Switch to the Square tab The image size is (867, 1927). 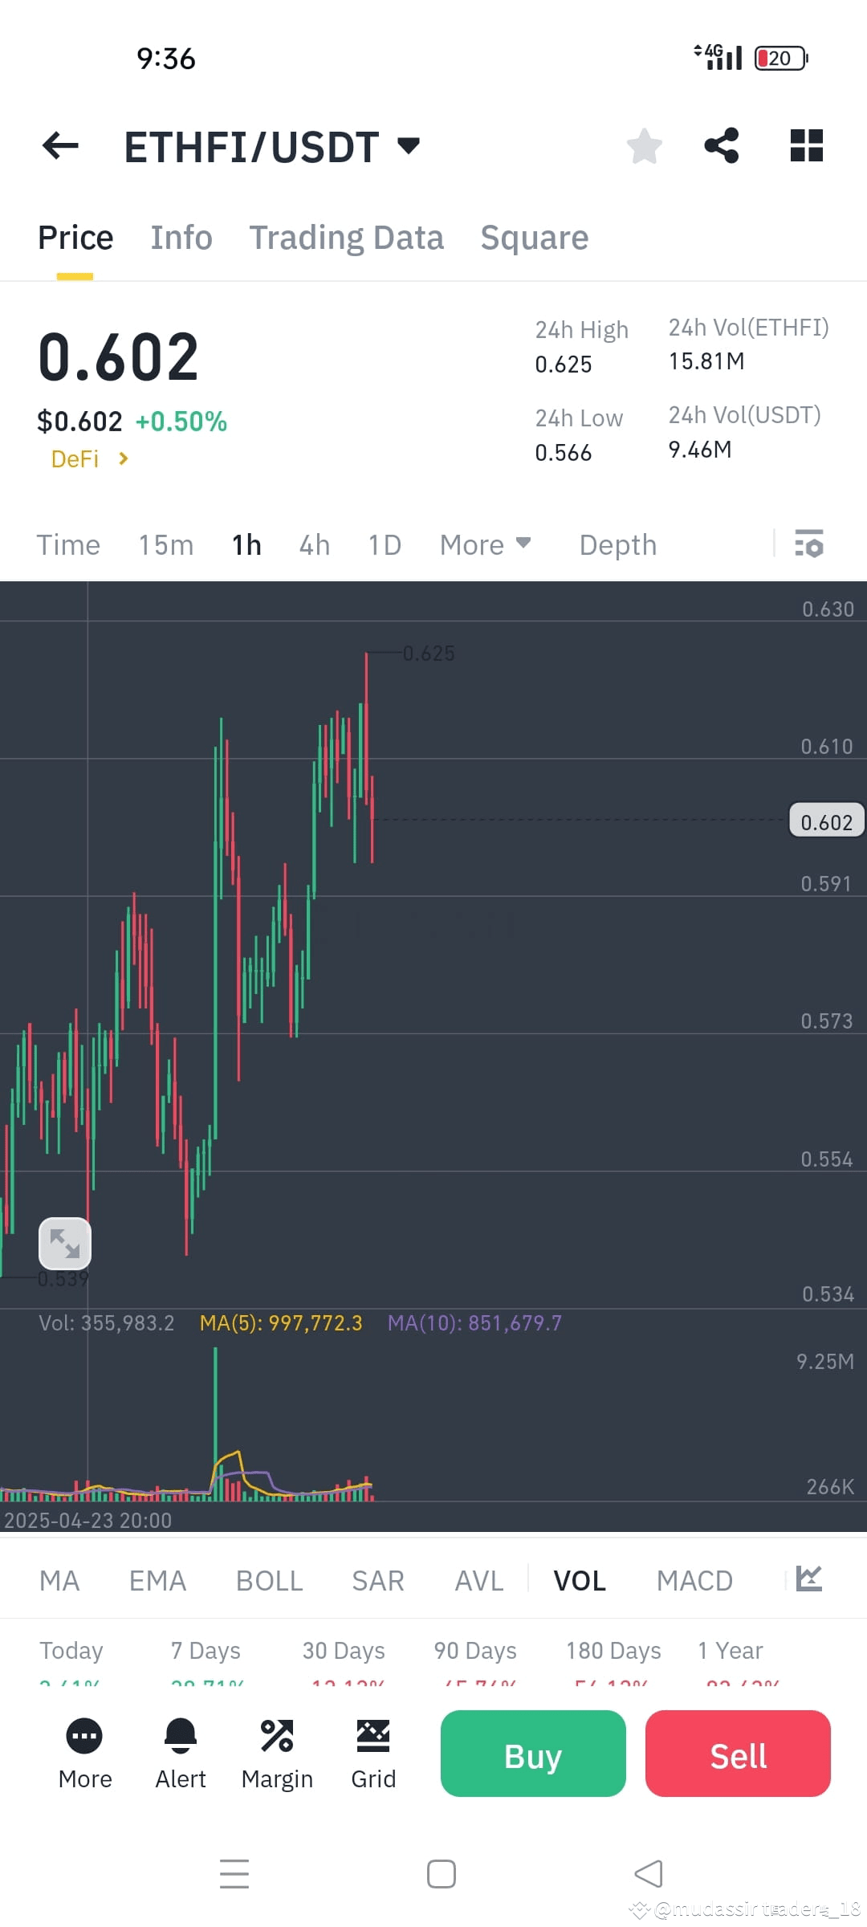534,237
